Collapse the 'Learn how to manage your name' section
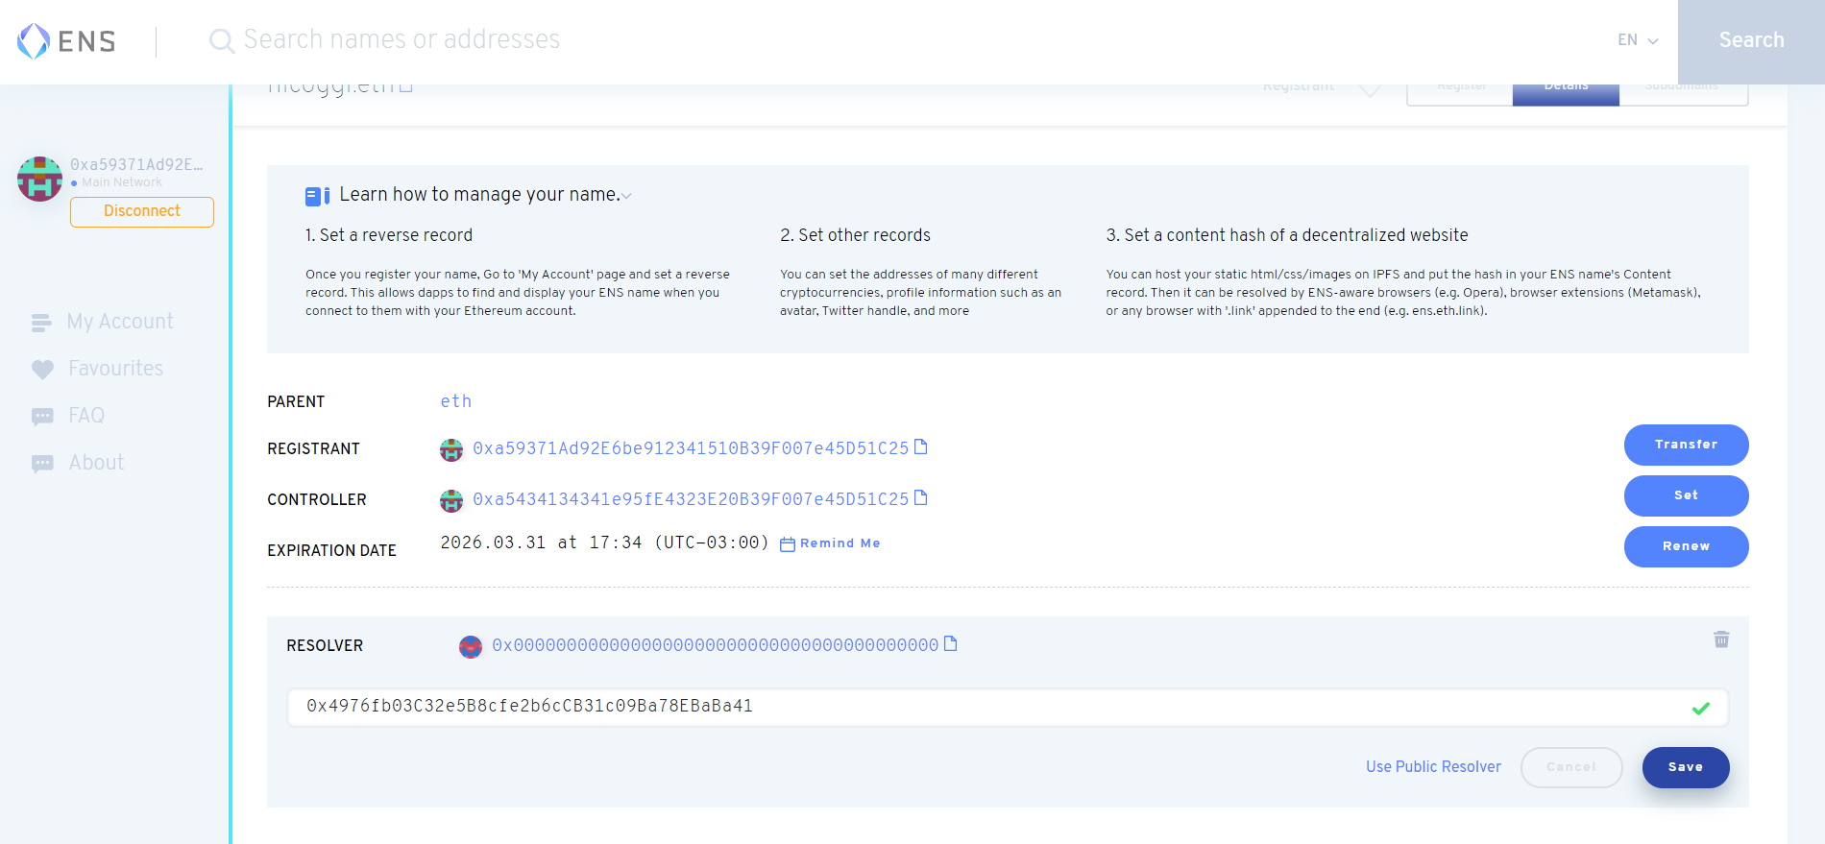1825x844 pixels. tap(626, 196)
